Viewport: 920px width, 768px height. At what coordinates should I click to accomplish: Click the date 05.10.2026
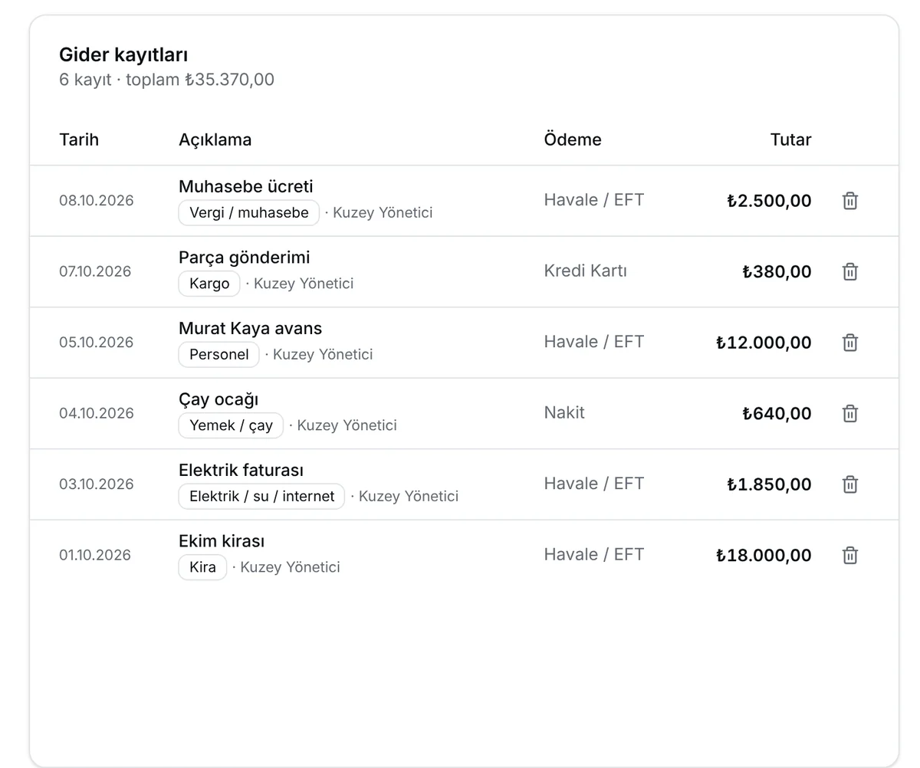97,343
